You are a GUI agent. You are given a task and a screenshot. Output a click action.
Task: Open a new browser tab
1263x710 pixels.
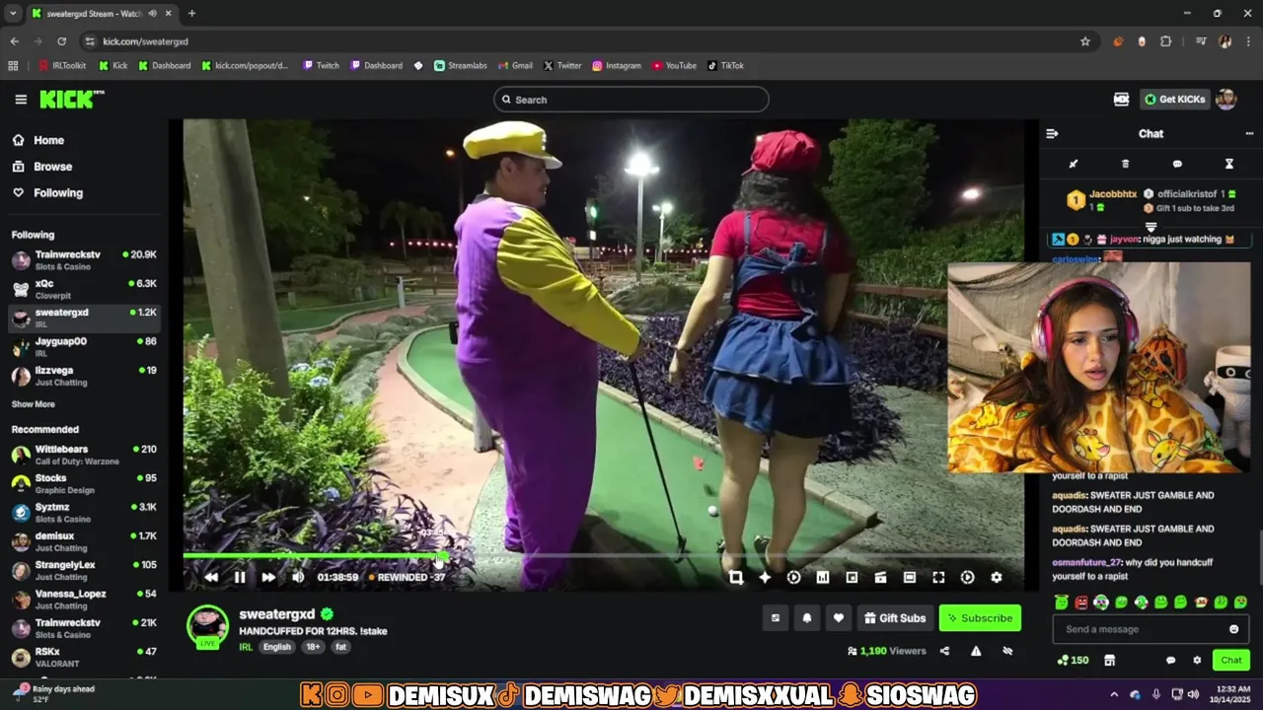(191, 14)
